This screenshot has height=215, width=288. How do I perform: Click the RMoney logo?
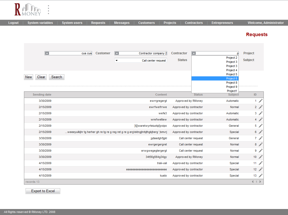pyautogui.click(x=28, y=10)
